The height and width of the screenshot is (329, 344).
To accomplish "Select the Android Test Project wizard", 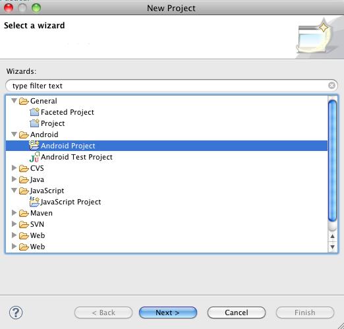I will click(76, 157).
